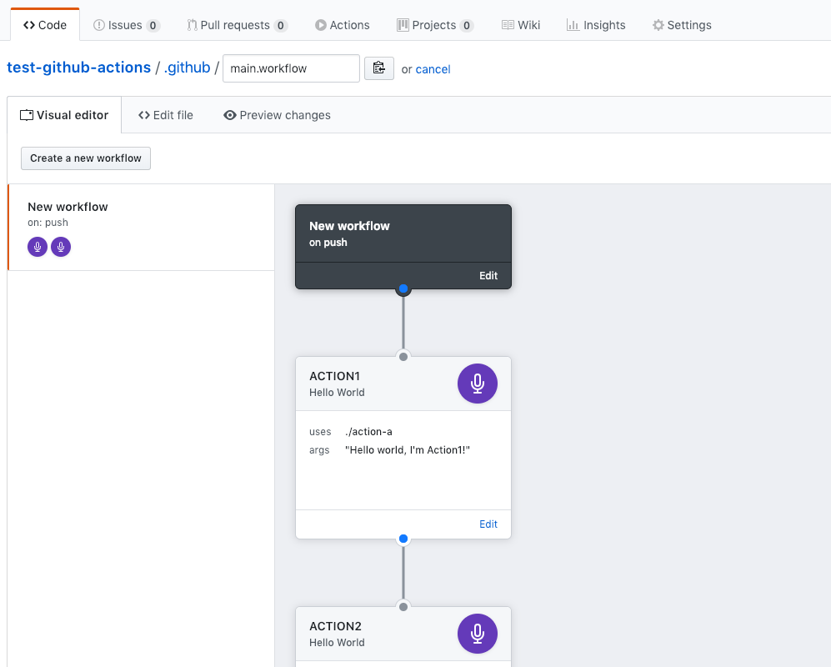
Task: Open .github folder breadcrumb link
Action: pyautogui.click(x=187, y=68)
